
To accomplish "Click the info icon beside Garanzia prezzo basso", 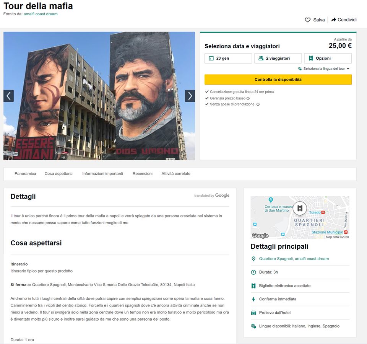I will tap(248, 98).
